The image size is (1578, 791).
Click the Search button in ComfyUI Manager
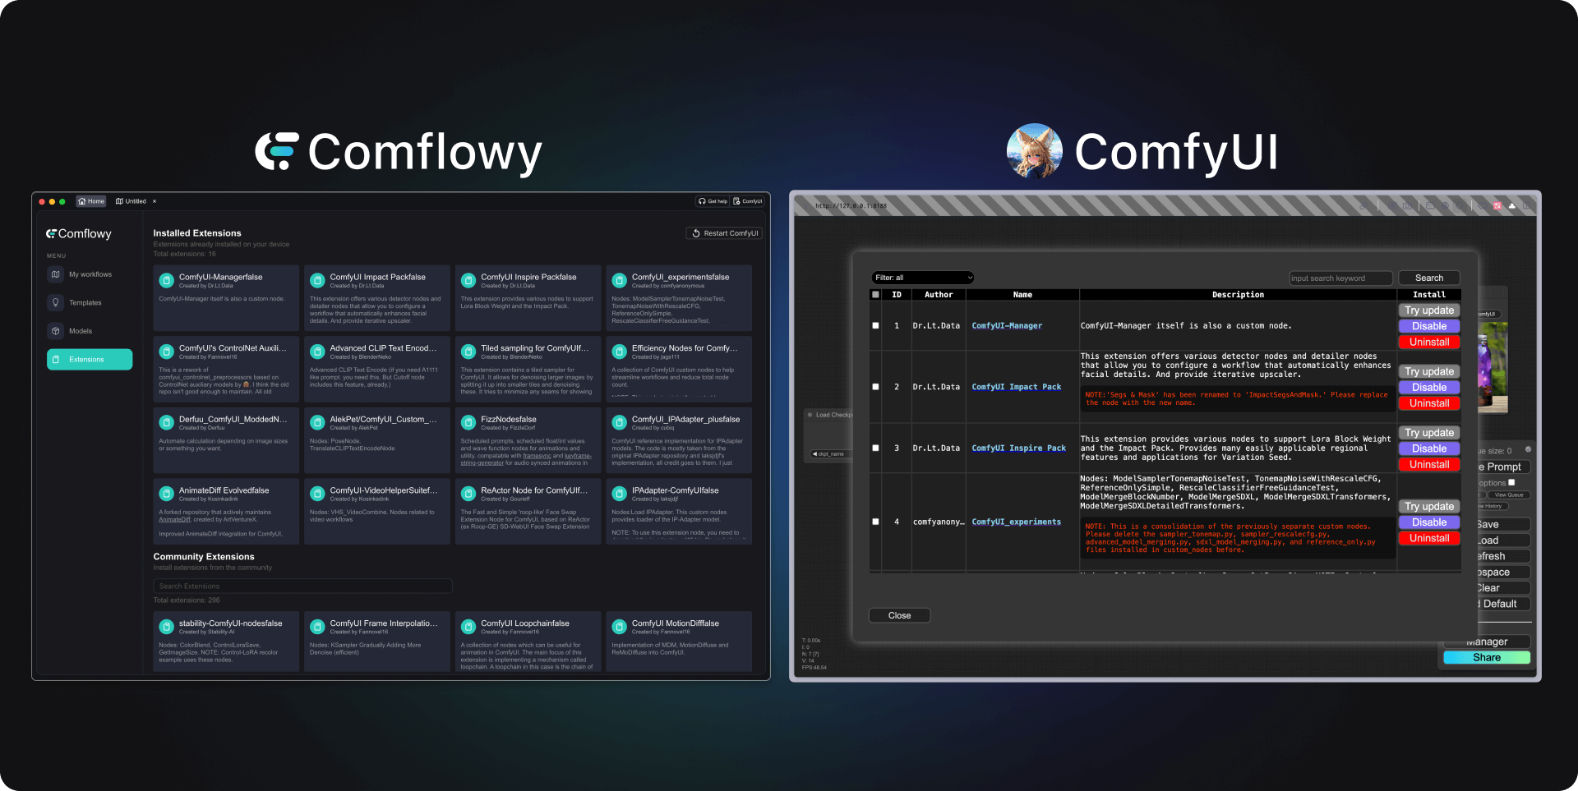point(1428,278)
